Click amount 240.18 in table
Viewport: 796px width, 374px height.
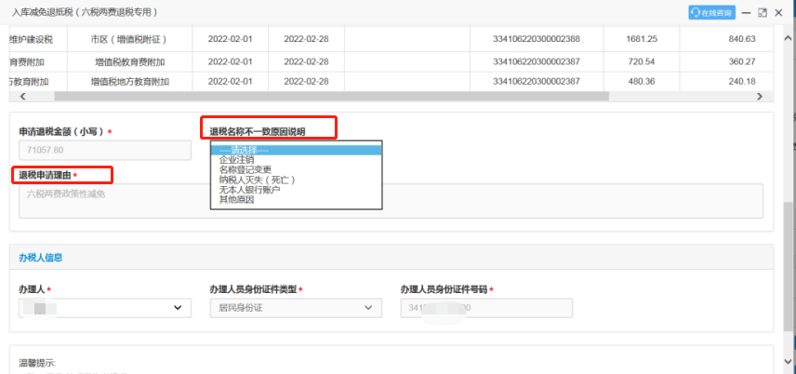[x=742, y=81]
